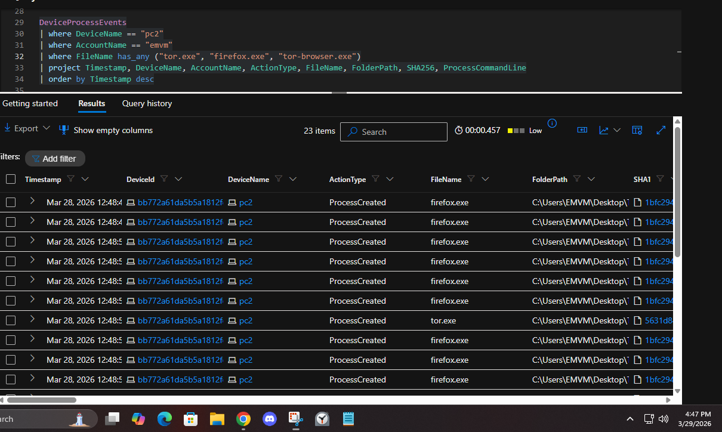Image resolution: width=722 pixels, height=432 pixels.
Task: Click the filter icon on FileName column
Action: click(471, 179)
